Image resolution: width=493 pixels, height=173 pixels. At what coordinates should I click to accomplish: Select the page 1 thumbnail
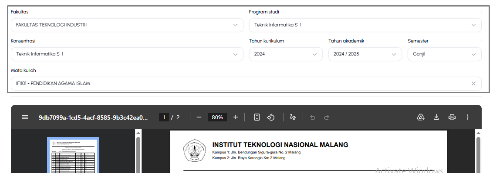73,155
